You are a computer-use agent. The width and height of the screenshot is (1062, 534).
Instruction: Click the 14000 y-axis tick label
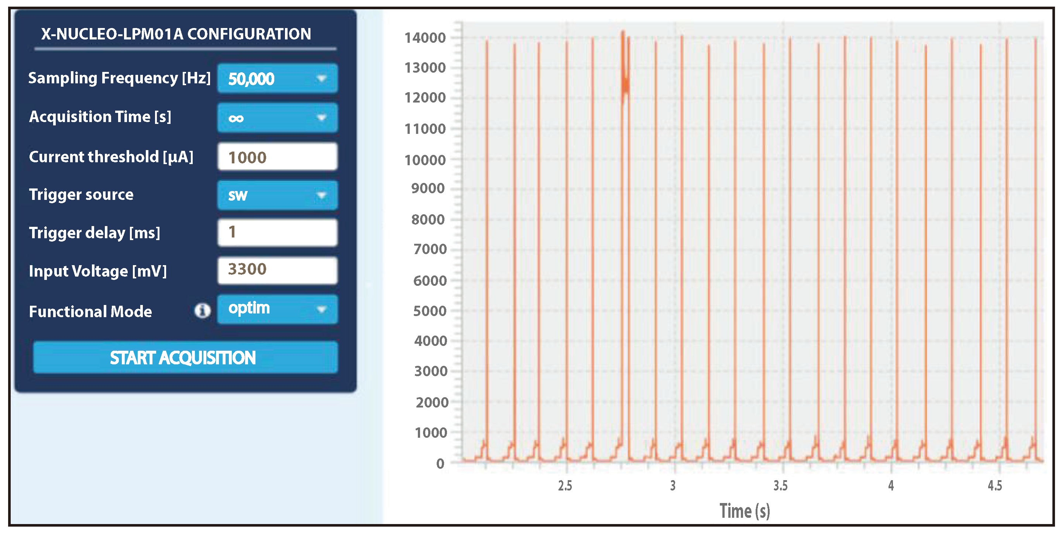425,38
